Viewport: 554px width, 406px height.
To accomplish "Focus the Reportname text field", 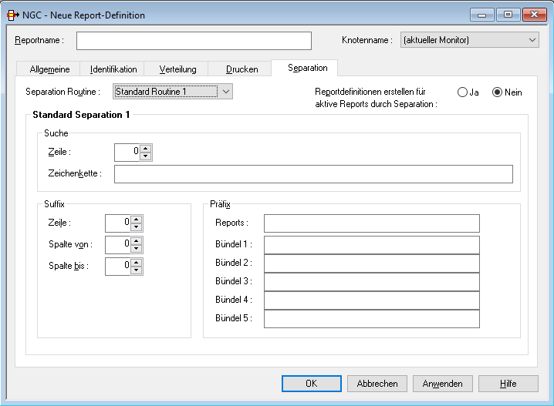I will click(x=194, y=40).
